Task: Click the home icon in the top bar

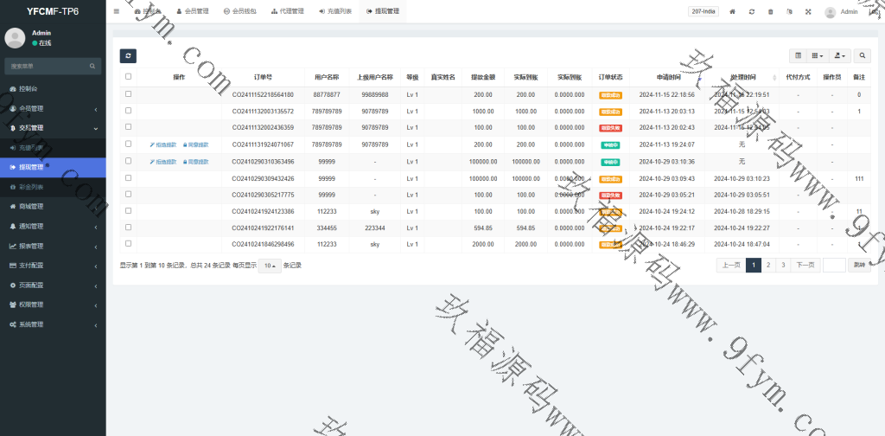Action: pos(733,11)
